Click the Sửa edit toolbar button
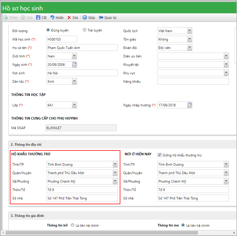237x236 pixels. (x=27, y=17)
